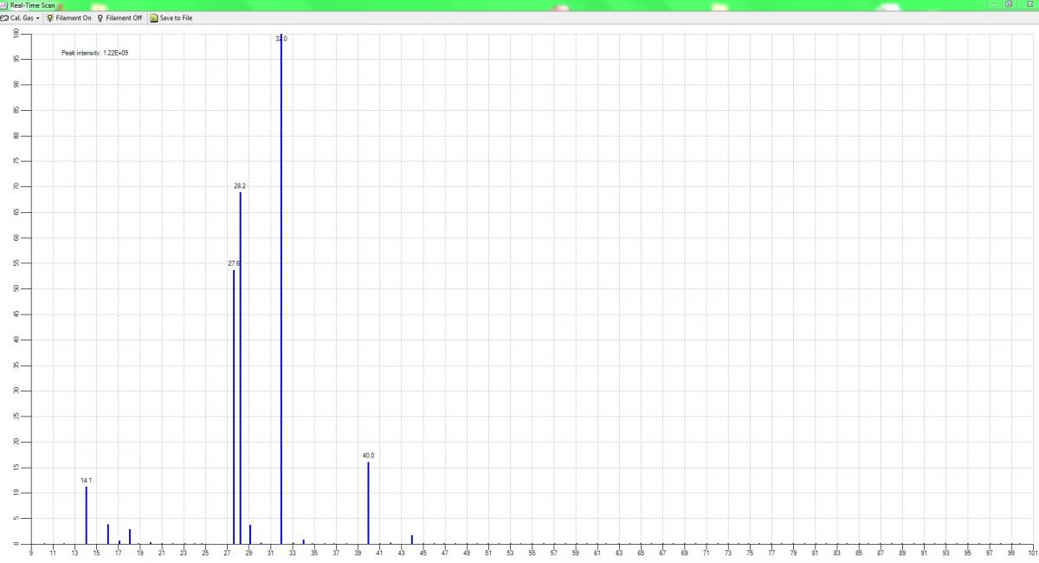Select the peak bar labeled 40.0
This screenshot has height=563, width=1039.
point(368,502)
